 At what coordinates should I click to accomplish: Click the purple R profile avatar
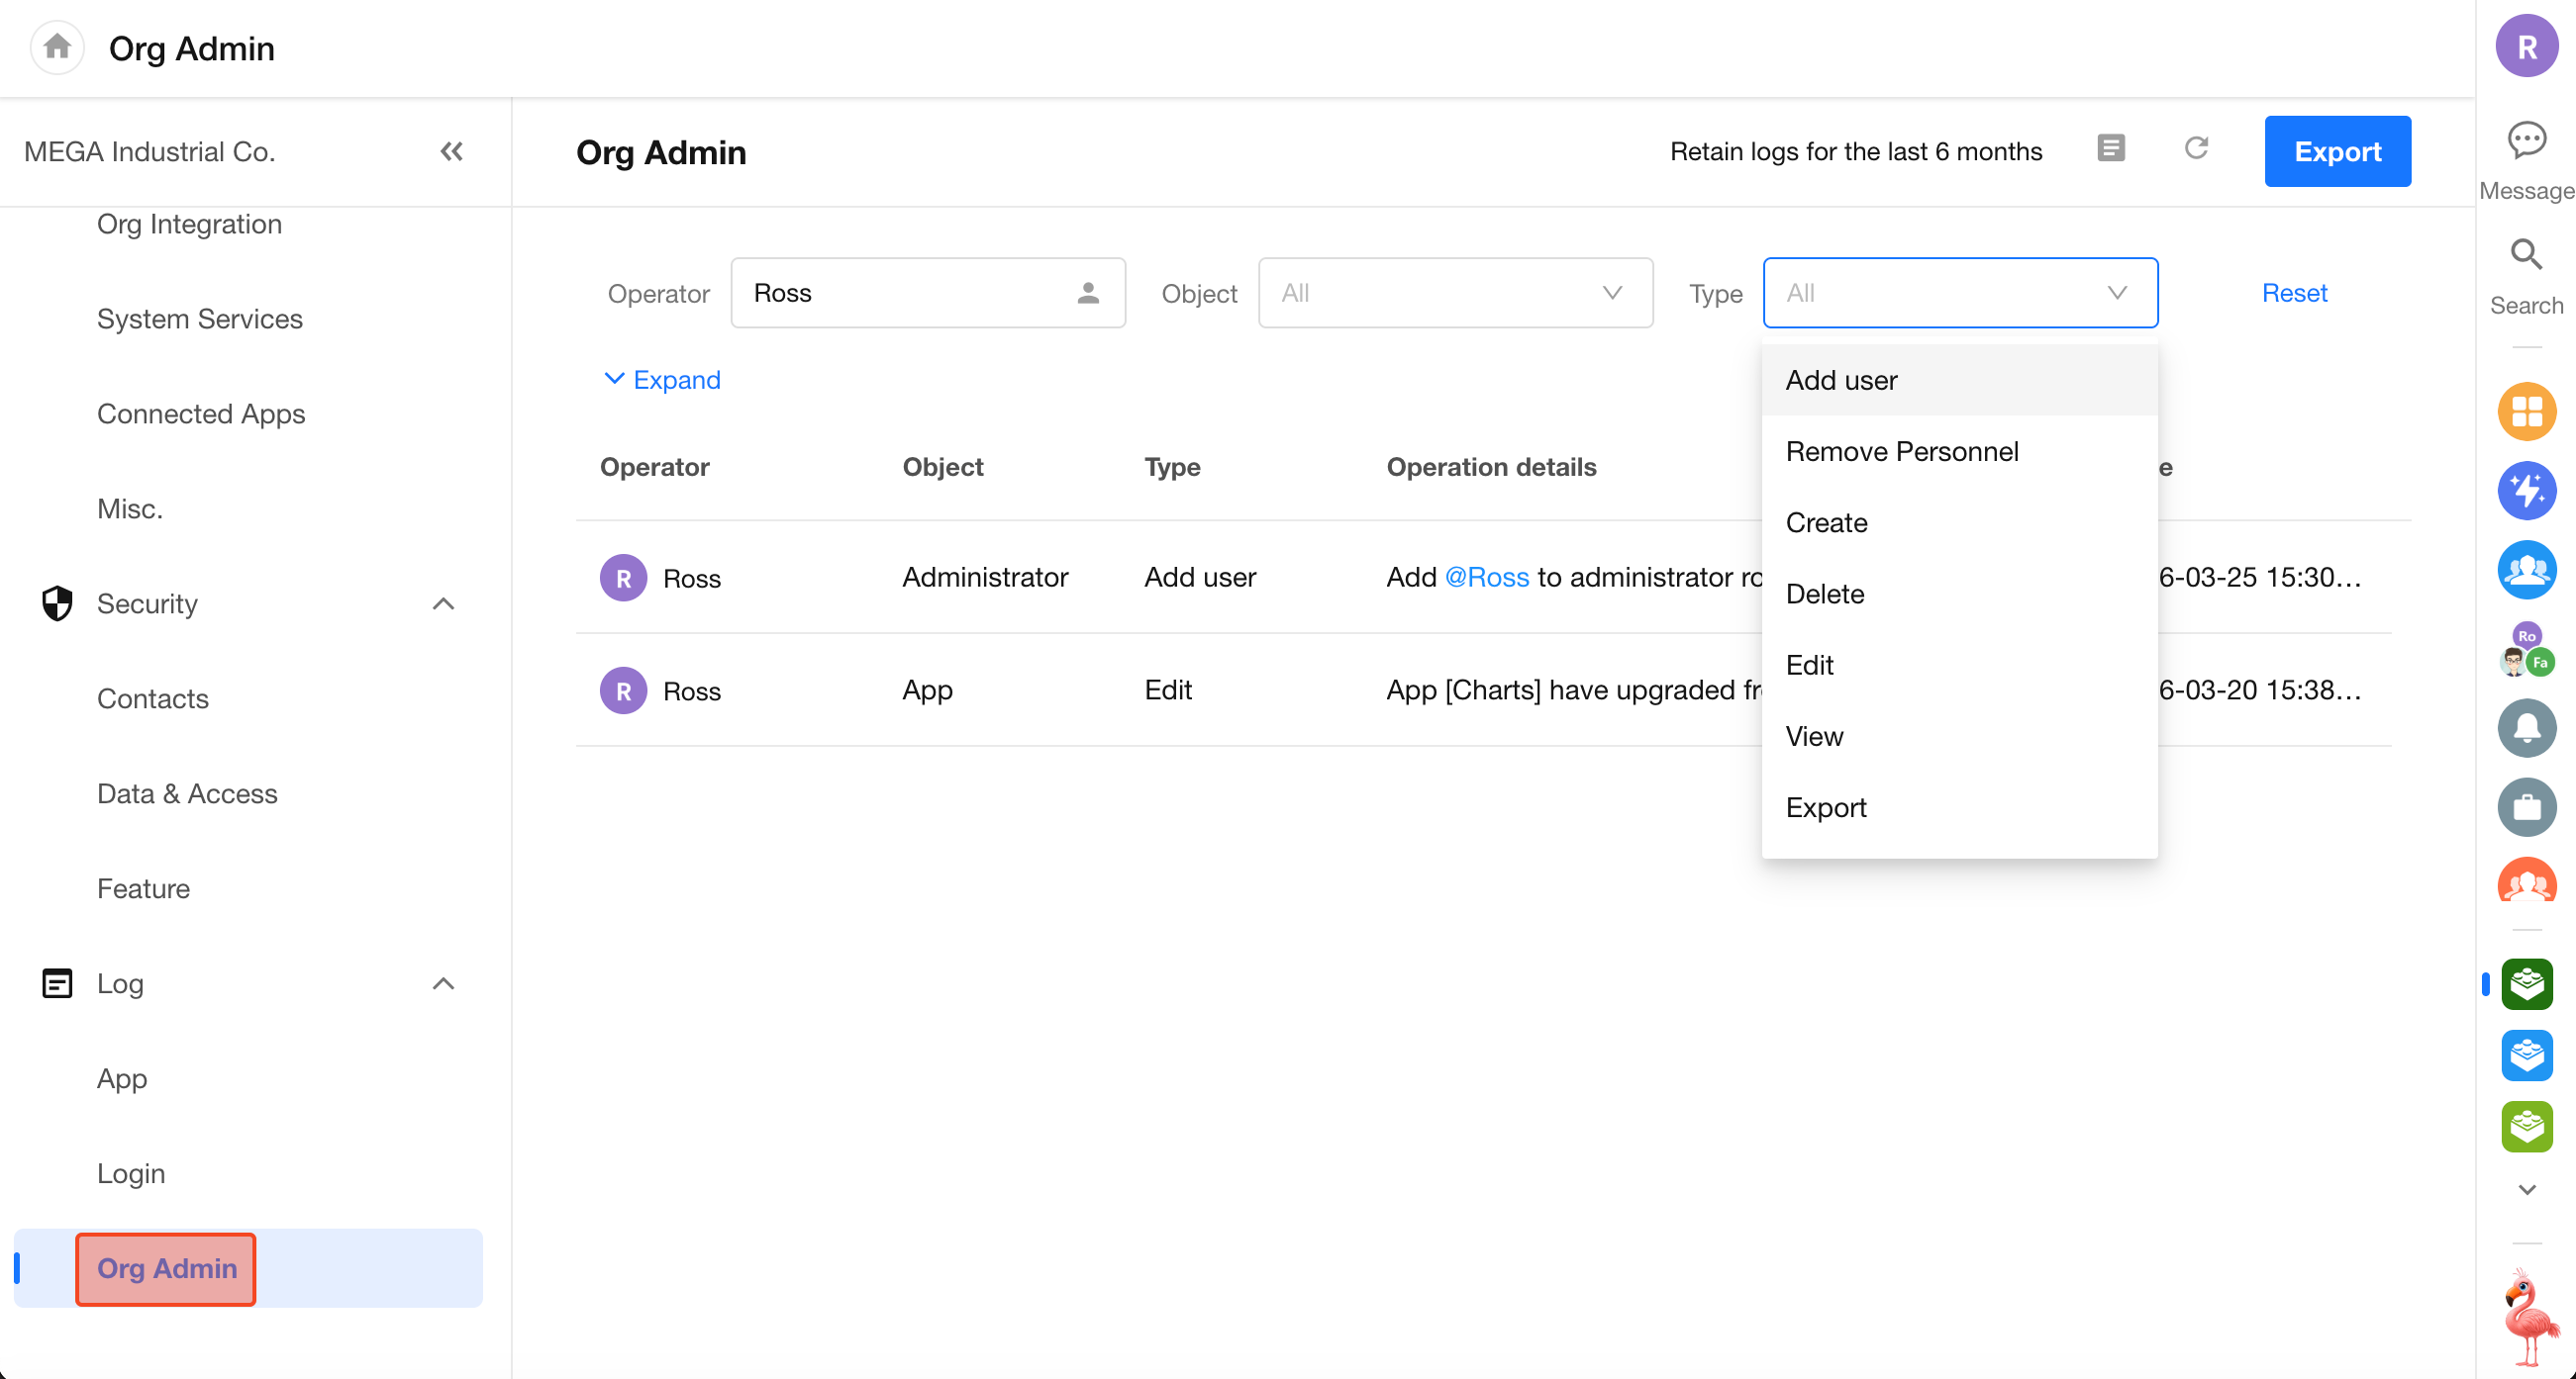point(2526,46)
